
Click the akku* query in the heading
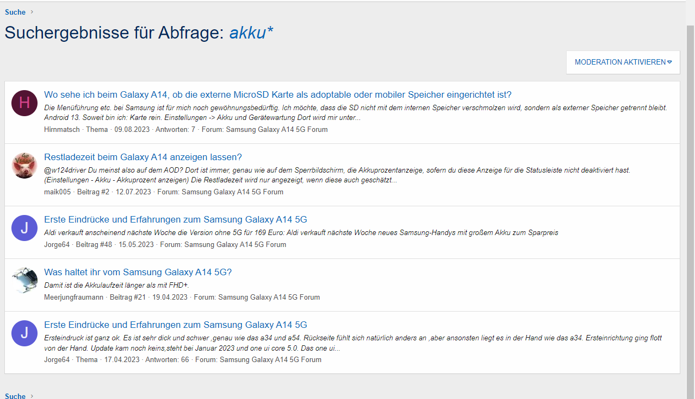coord(251,33)
